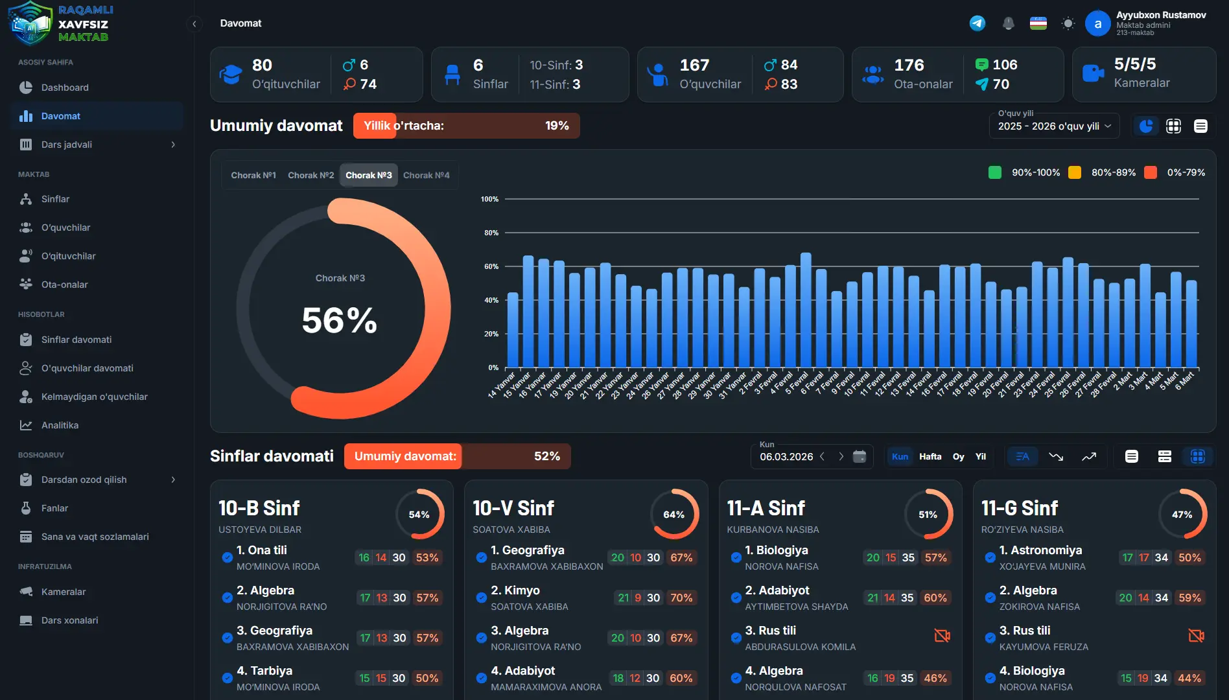The height and width of the screenshot is (700, 1229).
Task: Open the notifications bell
Action: coord(1008,23)
